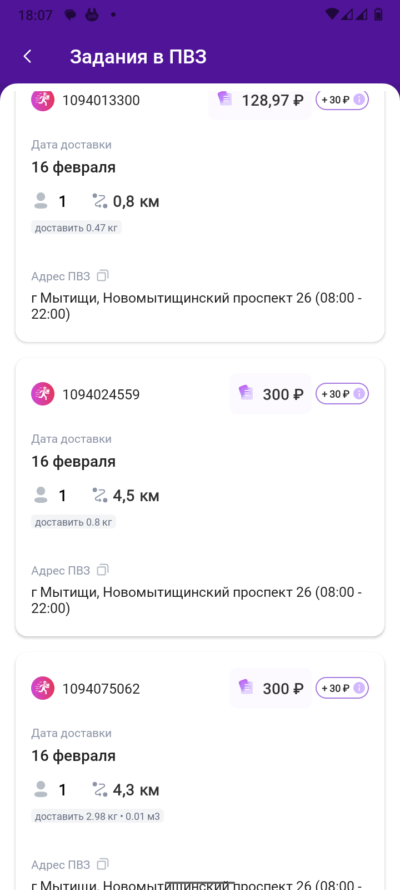Tap courier icon of task 1094024559
The width and height of the screenshot is (400, 890).
click(x=43, y=394)
